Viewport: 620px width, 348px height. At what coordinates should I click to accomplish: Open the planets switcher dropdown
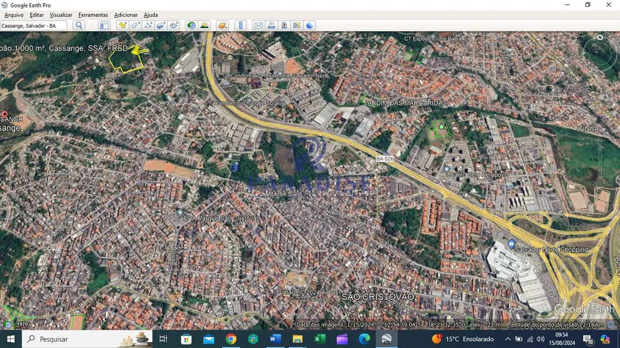coord(223,25)
